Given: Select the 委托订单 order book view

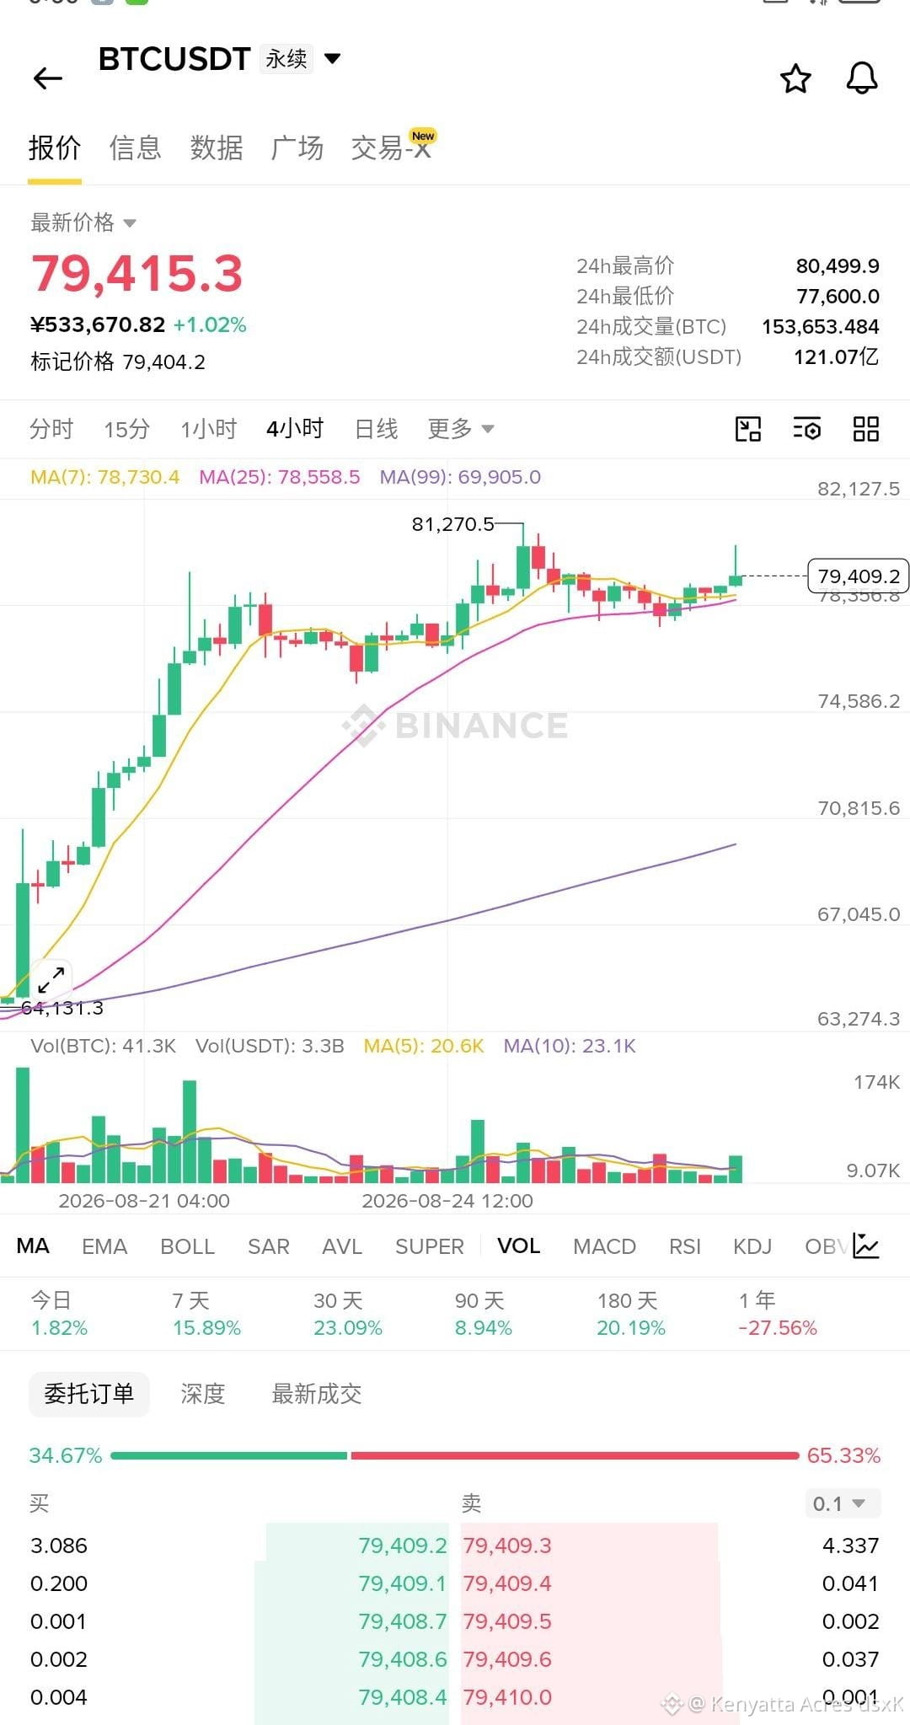Looking at the screenshot, I should pyautogui.click(x=88, y=1394).
